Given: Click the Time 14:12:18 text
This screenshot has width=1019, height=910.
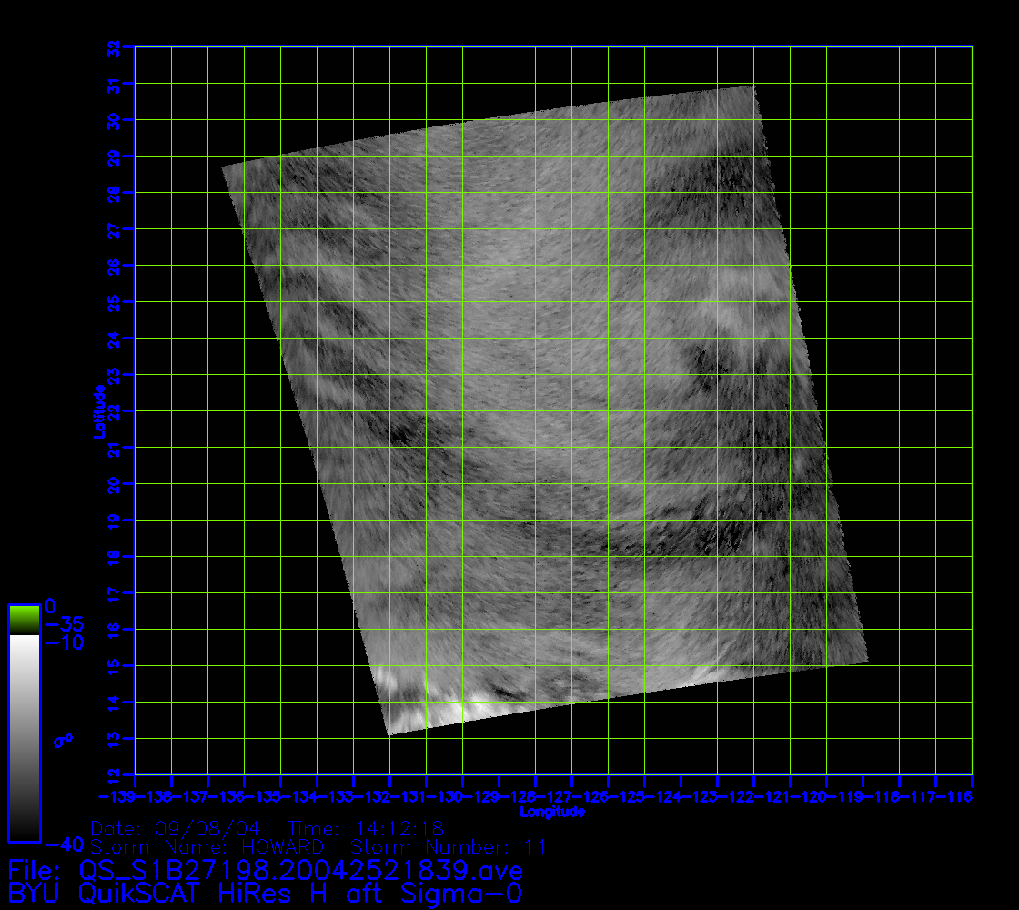Looking at the screenshot, I should point(365,829).
